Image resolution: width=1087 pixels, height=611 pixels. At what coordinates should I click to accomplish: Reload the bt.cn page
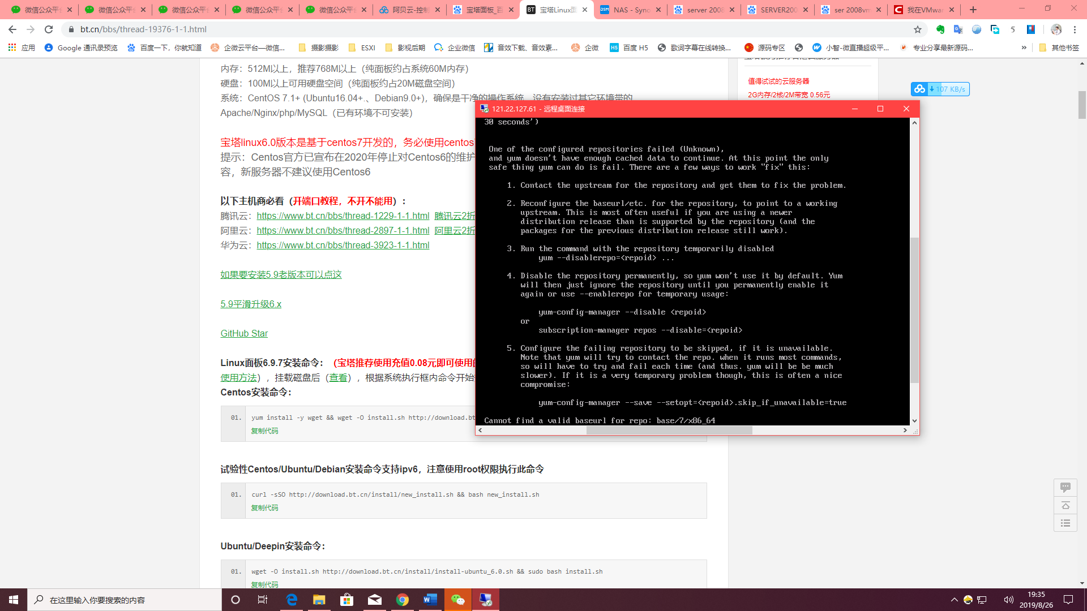pyautogui.click(x=49, y=29)
